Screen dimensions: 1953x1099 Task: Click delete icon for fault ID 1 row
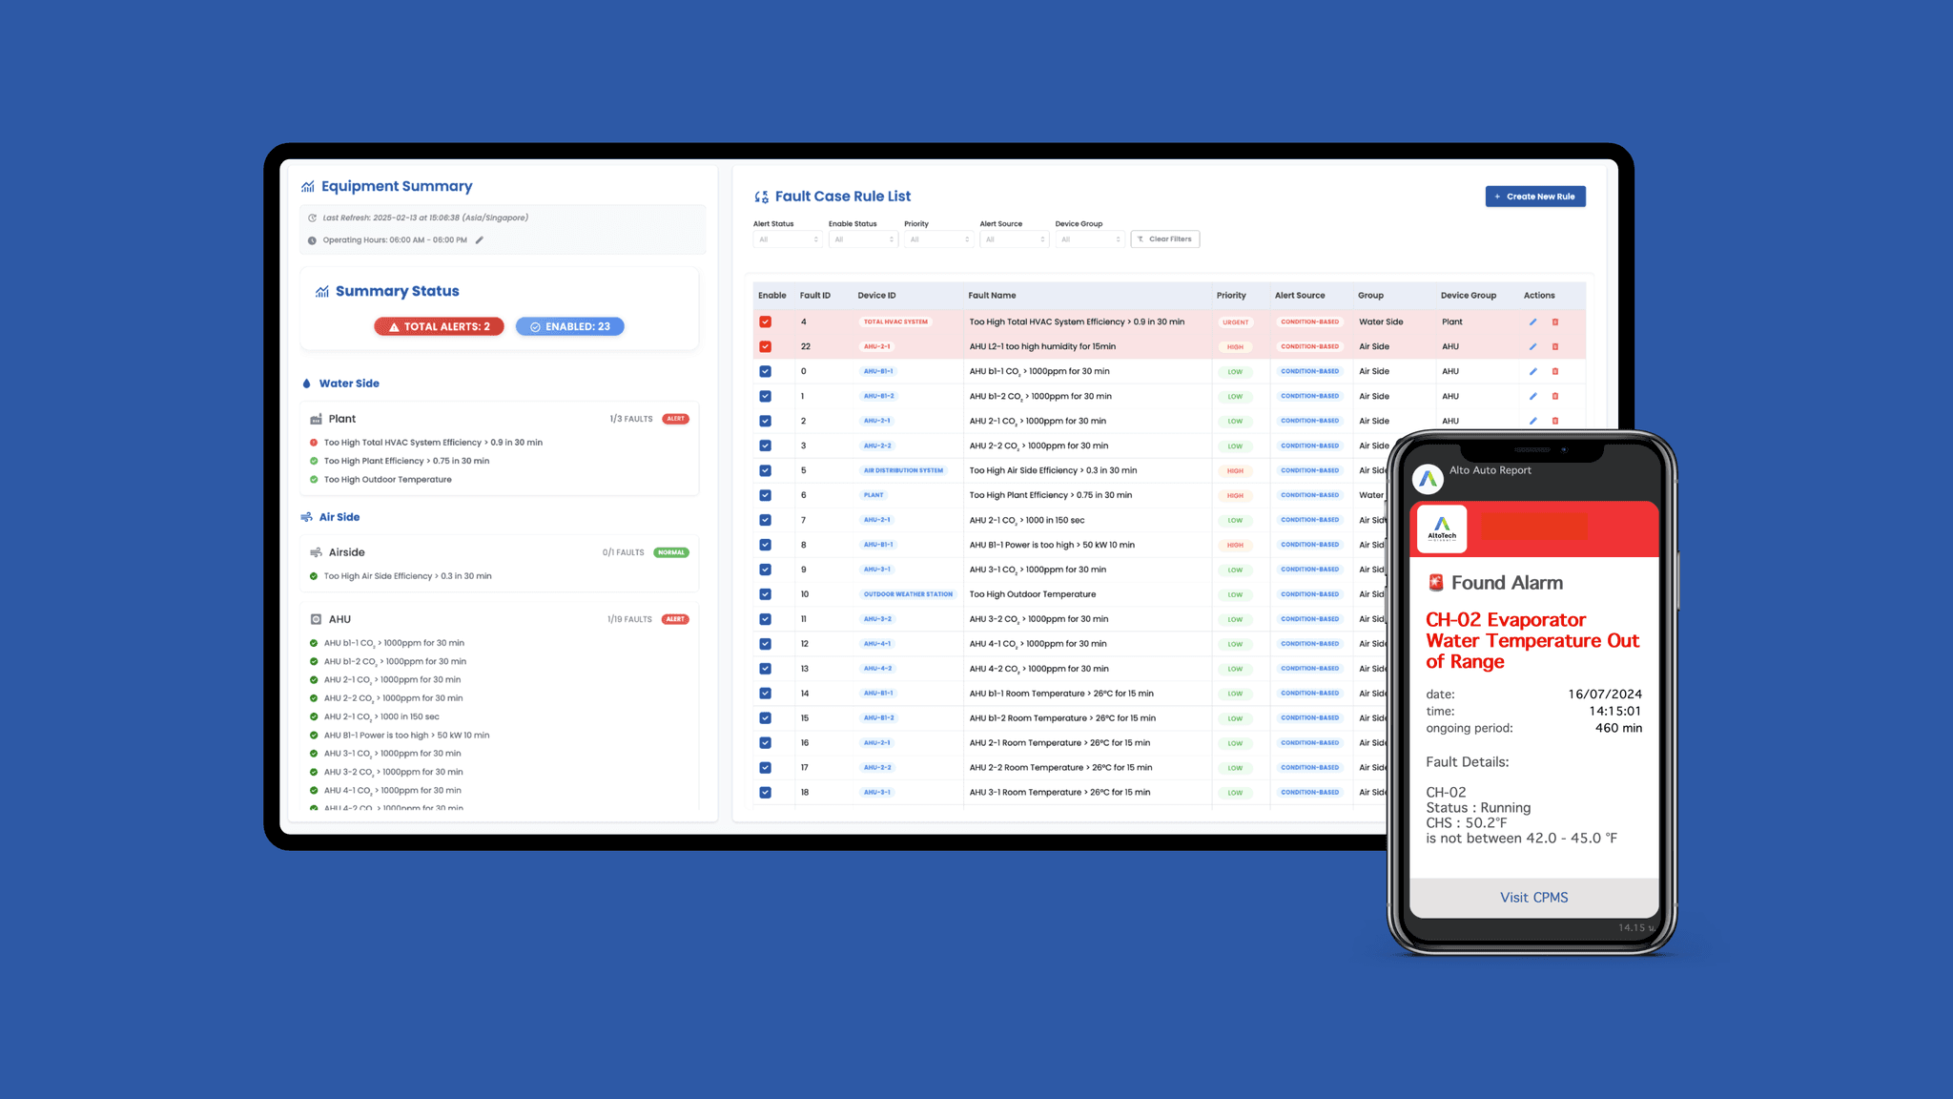pyautogui.click(x=1555, y=397)
